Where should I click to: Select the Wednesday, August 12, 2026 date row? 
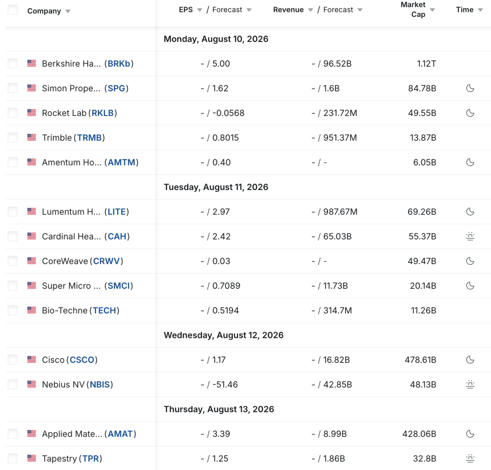[248, 335]
